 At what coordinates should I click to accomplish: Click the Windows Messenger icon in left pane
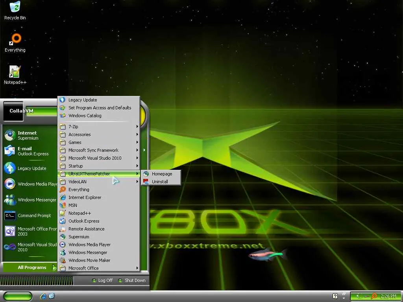pyautogui.click(x=10, y=199)
